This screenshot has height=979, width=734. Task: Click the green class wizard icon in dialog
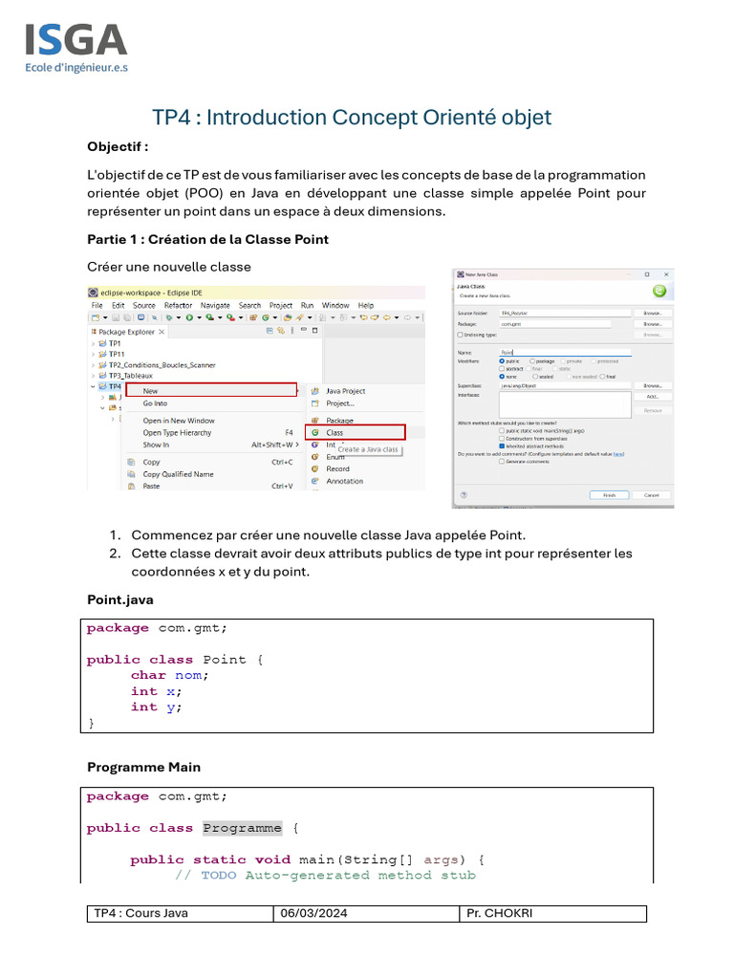[659, 291]
